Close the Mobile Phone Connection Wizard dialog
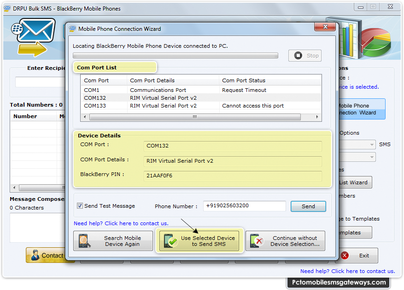 coord(325,27)
